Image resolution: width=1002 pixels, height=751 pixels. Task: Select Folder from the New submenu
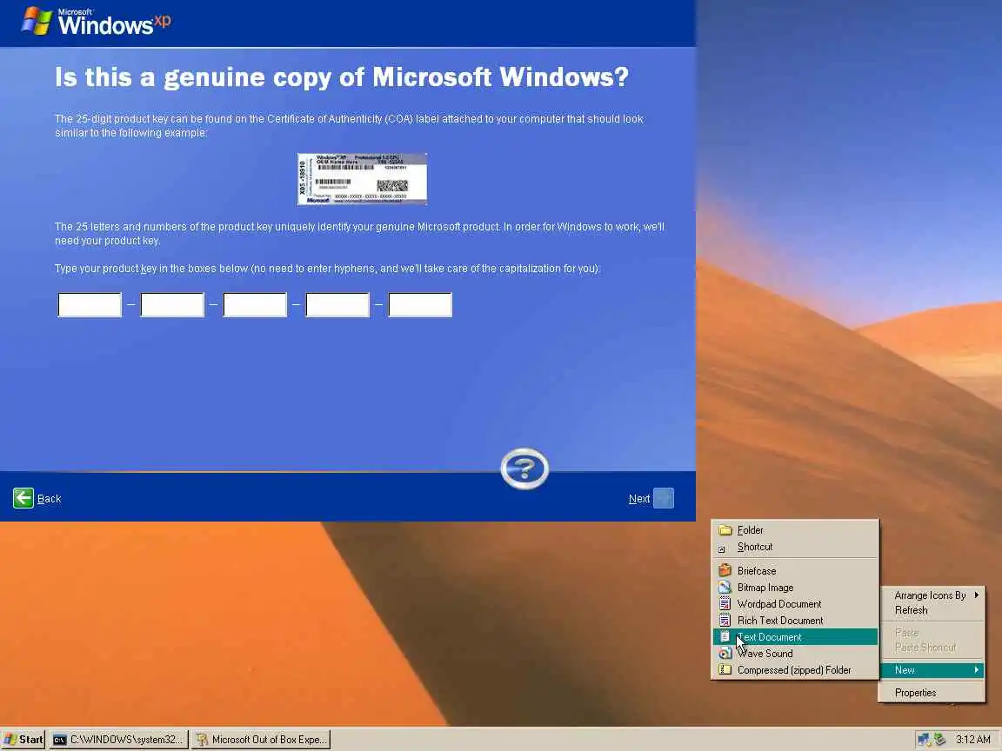point(795,530)
